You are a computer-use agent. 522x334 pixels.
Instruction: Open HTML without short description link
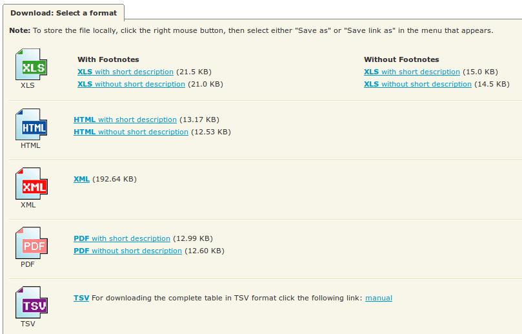click(x=131, y=132)
